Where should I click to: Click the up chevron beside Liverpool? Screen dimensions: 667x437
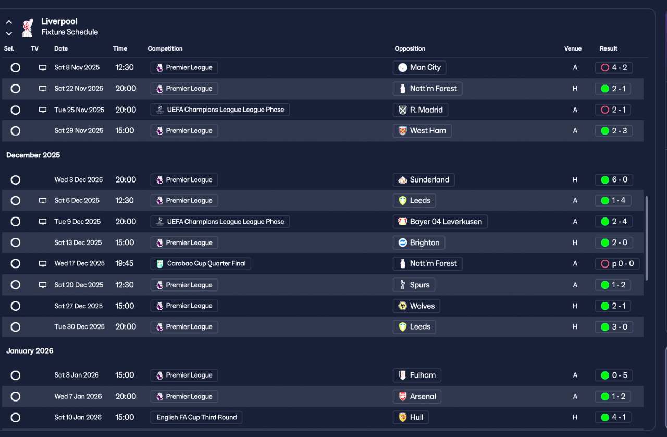9,22
